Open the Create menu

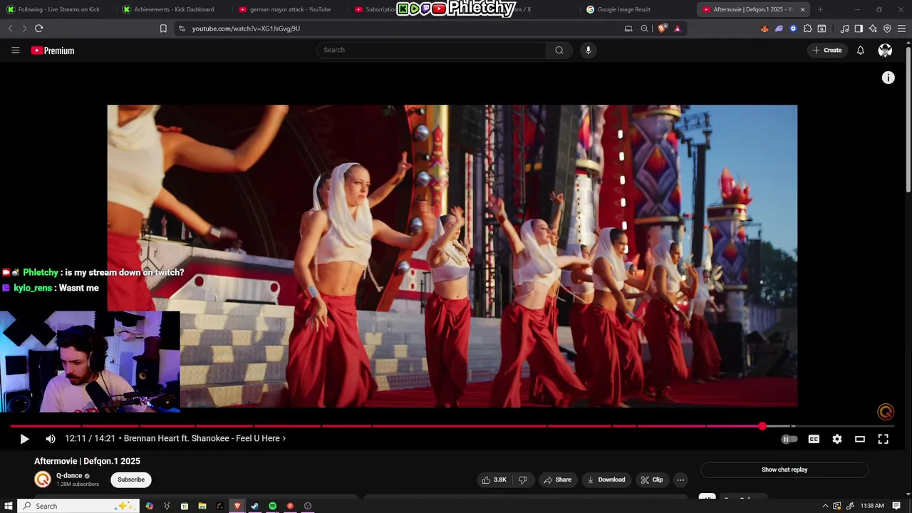(x=827, y=50)
